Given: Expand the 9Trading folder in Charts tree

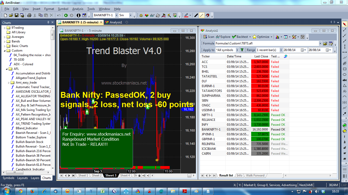Looking at the screenshot, I should click(5, 28).
